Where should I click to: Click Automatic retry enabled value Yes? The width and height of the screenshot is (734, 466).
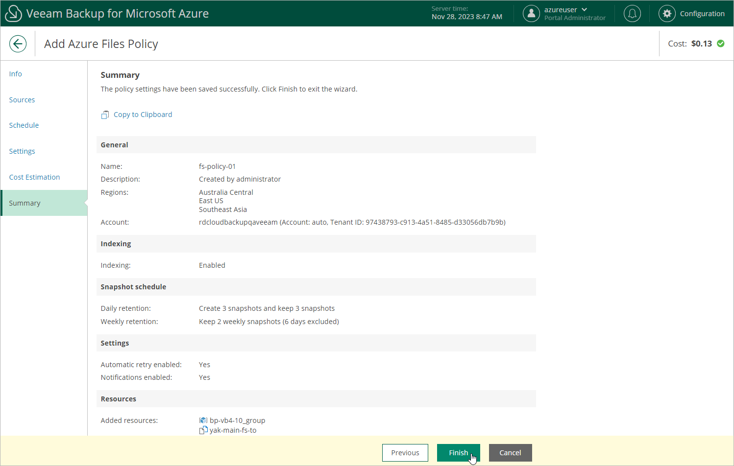click(205, 365)
